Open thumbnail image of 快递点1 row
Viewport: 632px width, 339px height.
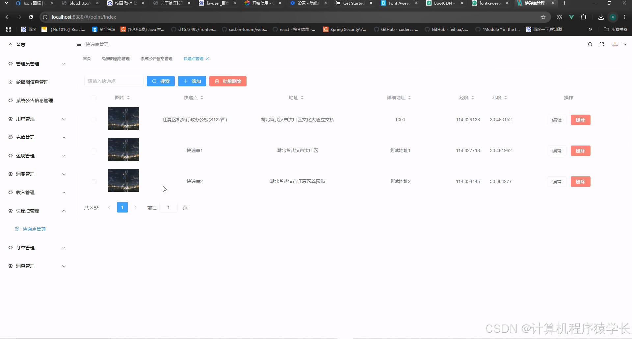pos(123,149)
